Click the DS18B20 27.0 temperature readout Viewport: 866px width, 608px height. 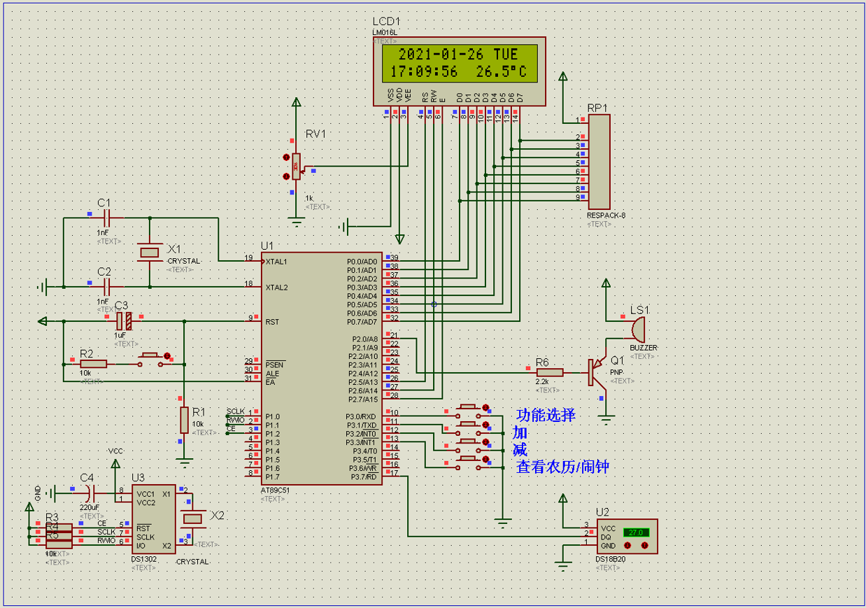[x=636, y=532]
